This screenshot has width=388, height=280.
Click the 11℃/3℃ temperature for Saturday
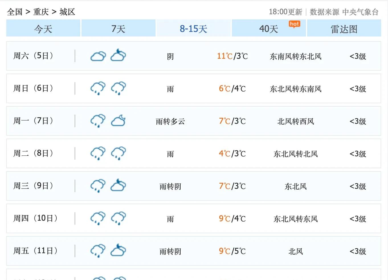click(x=232, y=56)
